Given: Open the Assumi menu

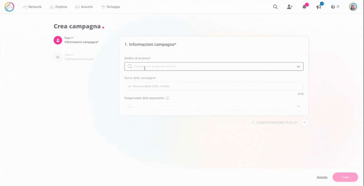Looking at the screenshot, I should click(84, 7).
